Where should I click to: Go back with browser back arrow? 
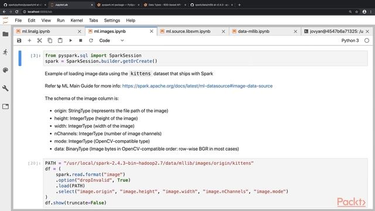(4, 12)
